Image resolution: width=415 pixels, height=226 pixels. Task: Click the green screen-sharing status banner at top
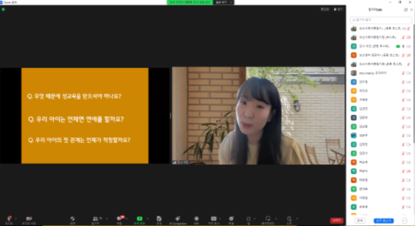click(190, 2)
